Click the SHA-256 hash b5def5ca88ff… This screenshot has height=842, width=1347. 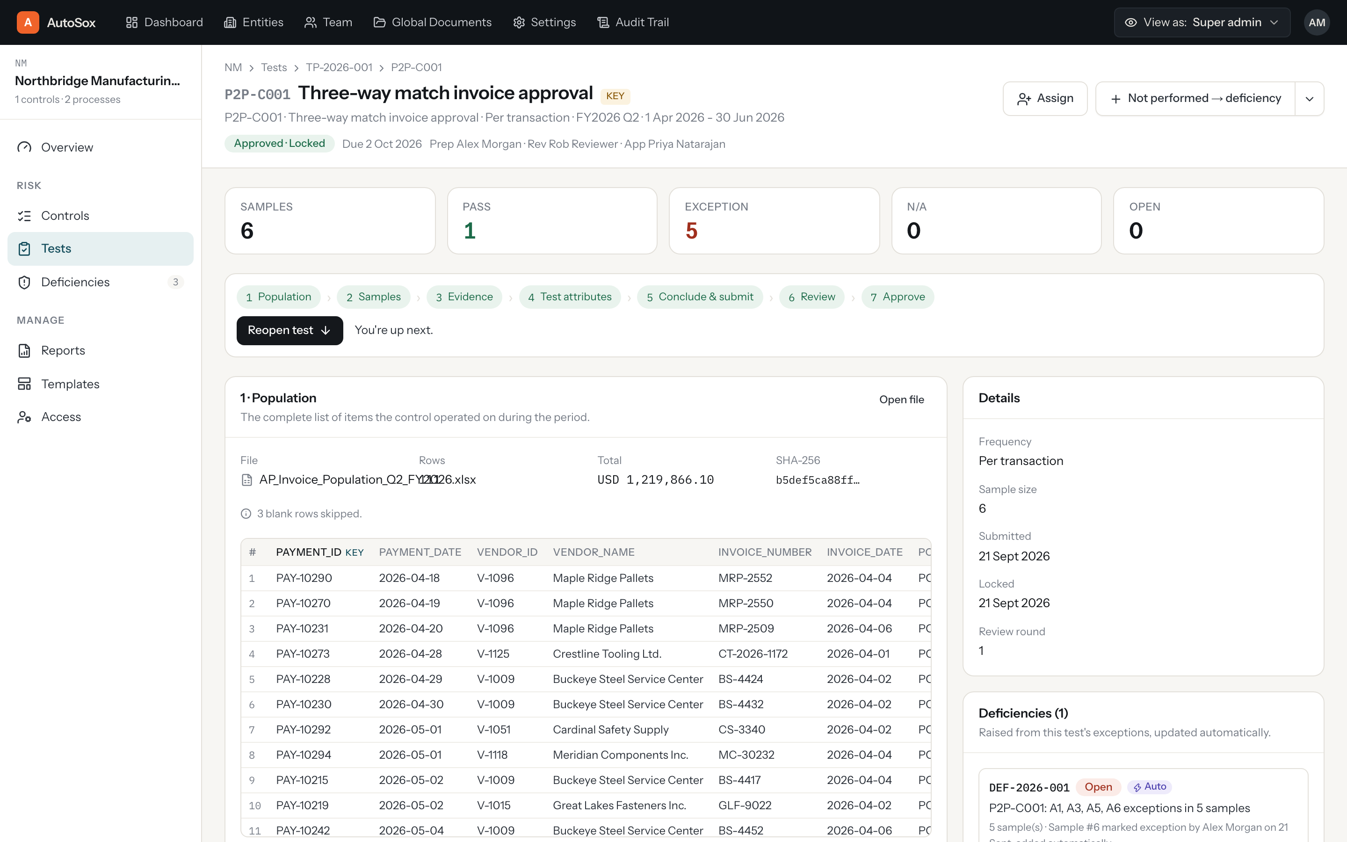tap(817, 480)
